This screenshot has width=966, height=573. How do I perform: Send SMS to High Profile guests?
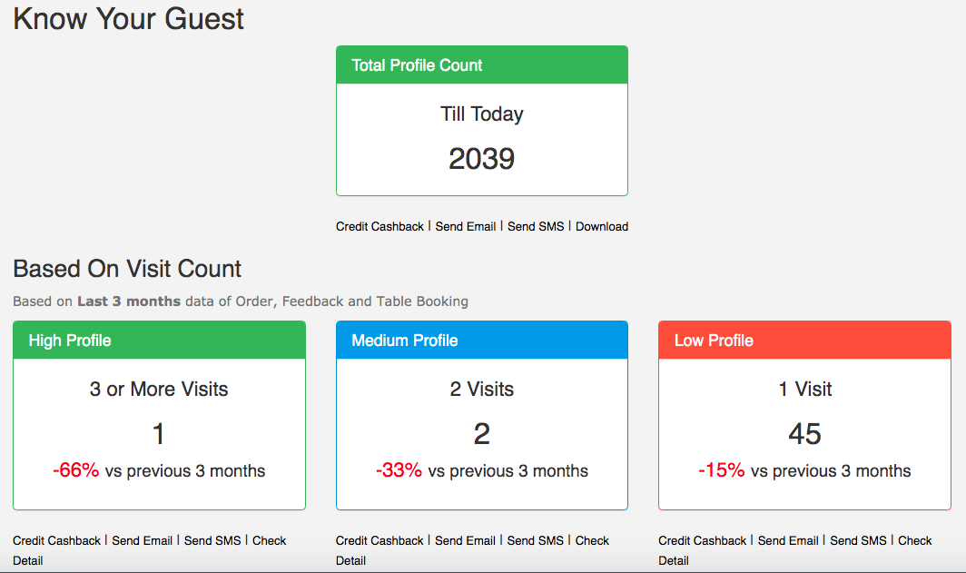click(212, 540)
